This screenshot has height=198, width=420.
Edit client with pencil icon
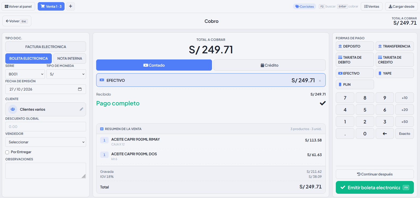pyautogui.click(x=81, y=109)
